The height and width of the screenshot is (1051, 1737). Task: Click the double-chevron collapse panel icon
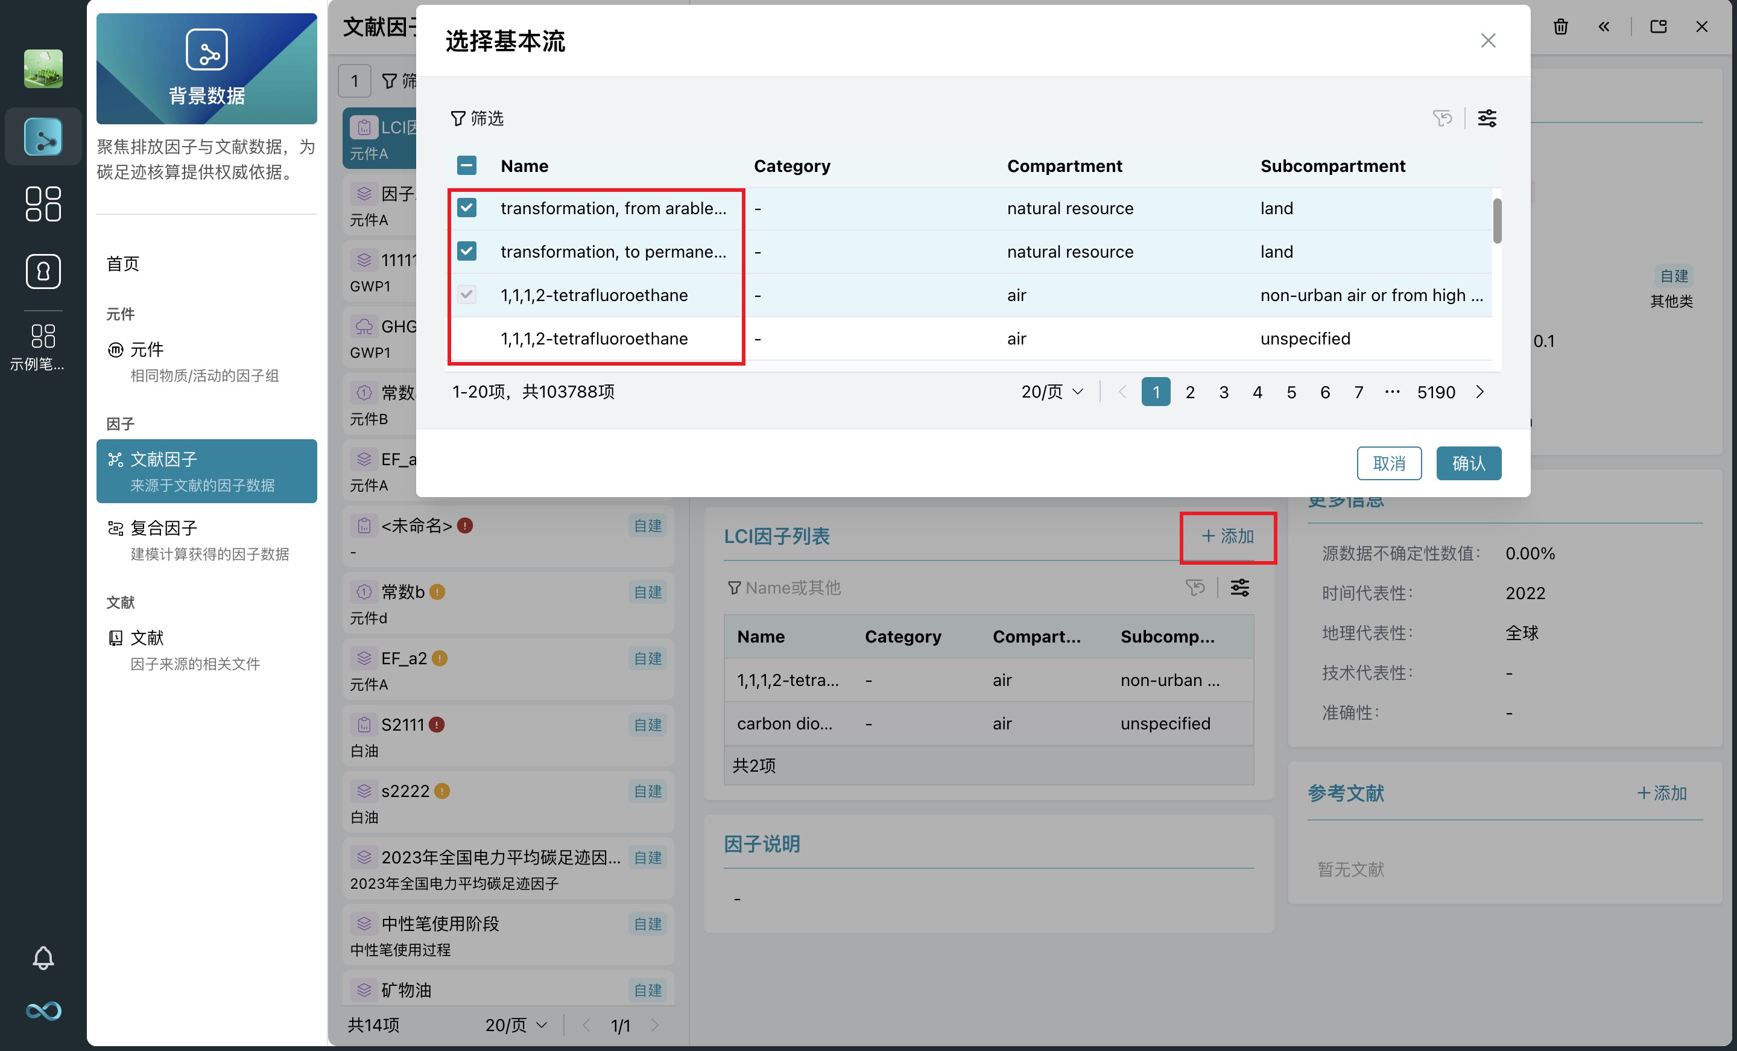(1604, 27)
